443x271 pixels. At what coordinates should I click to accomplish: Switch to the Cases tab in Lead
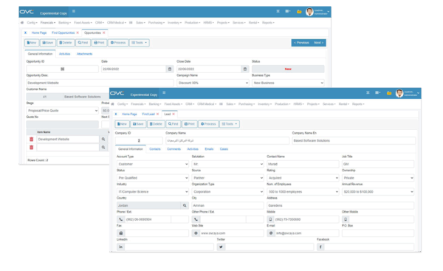pos(224,149)
